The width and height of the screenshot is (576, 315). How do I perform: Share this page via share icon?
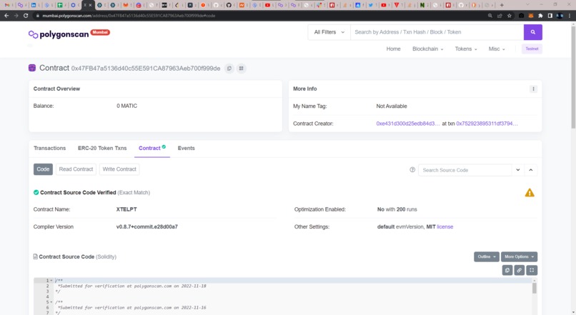pyautogui.click(x=500, y=16)
